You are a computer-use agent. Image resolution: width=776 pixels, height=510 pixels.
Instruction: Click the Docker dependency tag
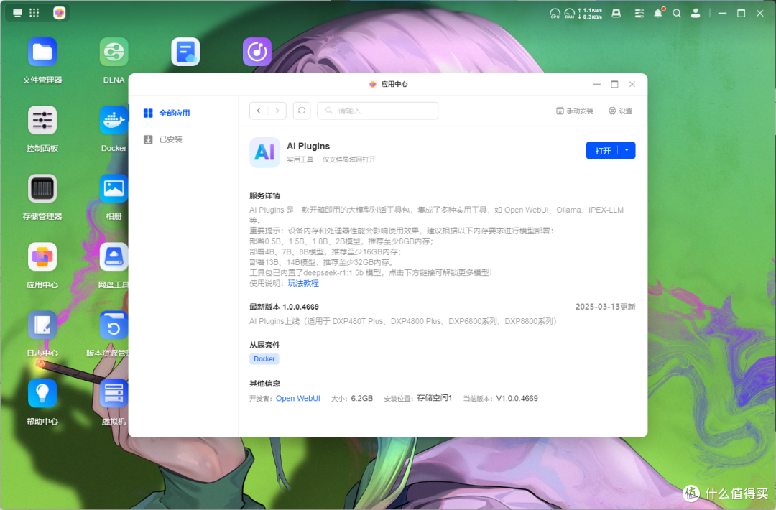[264, 359]
